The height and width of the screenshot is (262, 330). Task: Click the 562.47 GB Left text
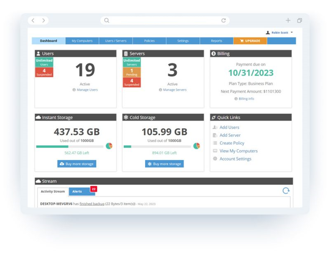[77, 153]
